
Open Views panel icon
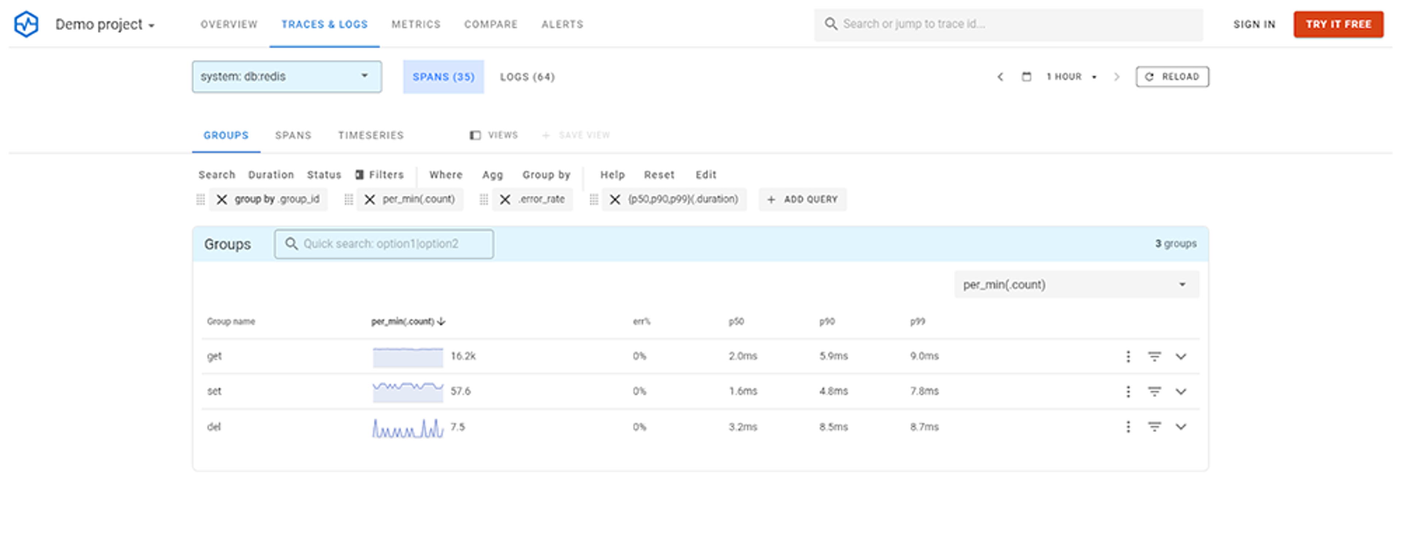point(475,135)
